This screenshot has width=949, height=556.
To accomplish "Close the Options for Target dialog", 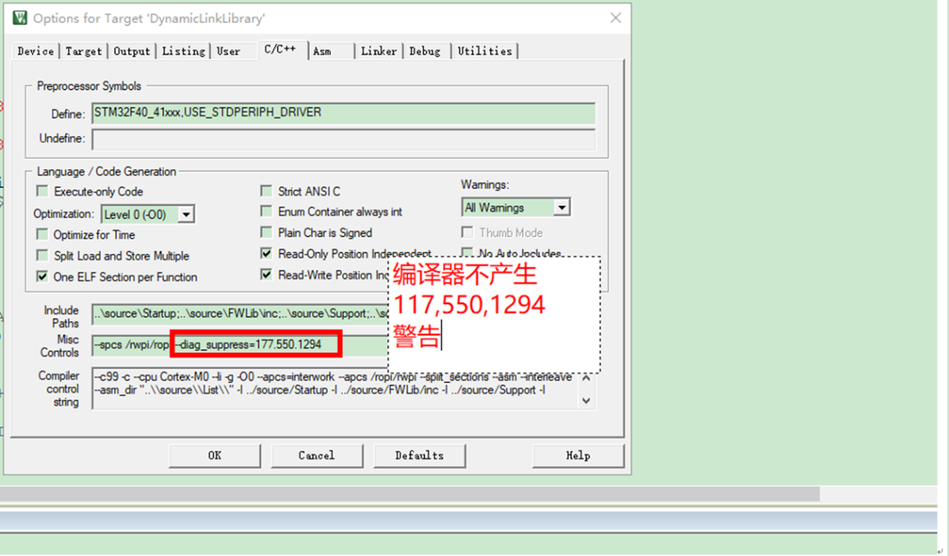I will tap(616, 18).
